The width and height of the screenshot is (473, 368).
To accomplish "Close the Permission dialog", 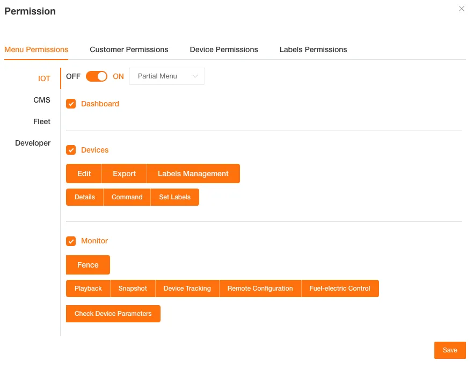I will (x=461, y=9).
